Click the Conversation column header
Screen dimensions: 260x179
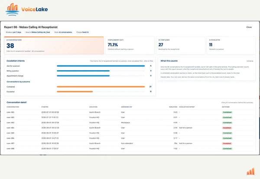click(x=13, y=107)
